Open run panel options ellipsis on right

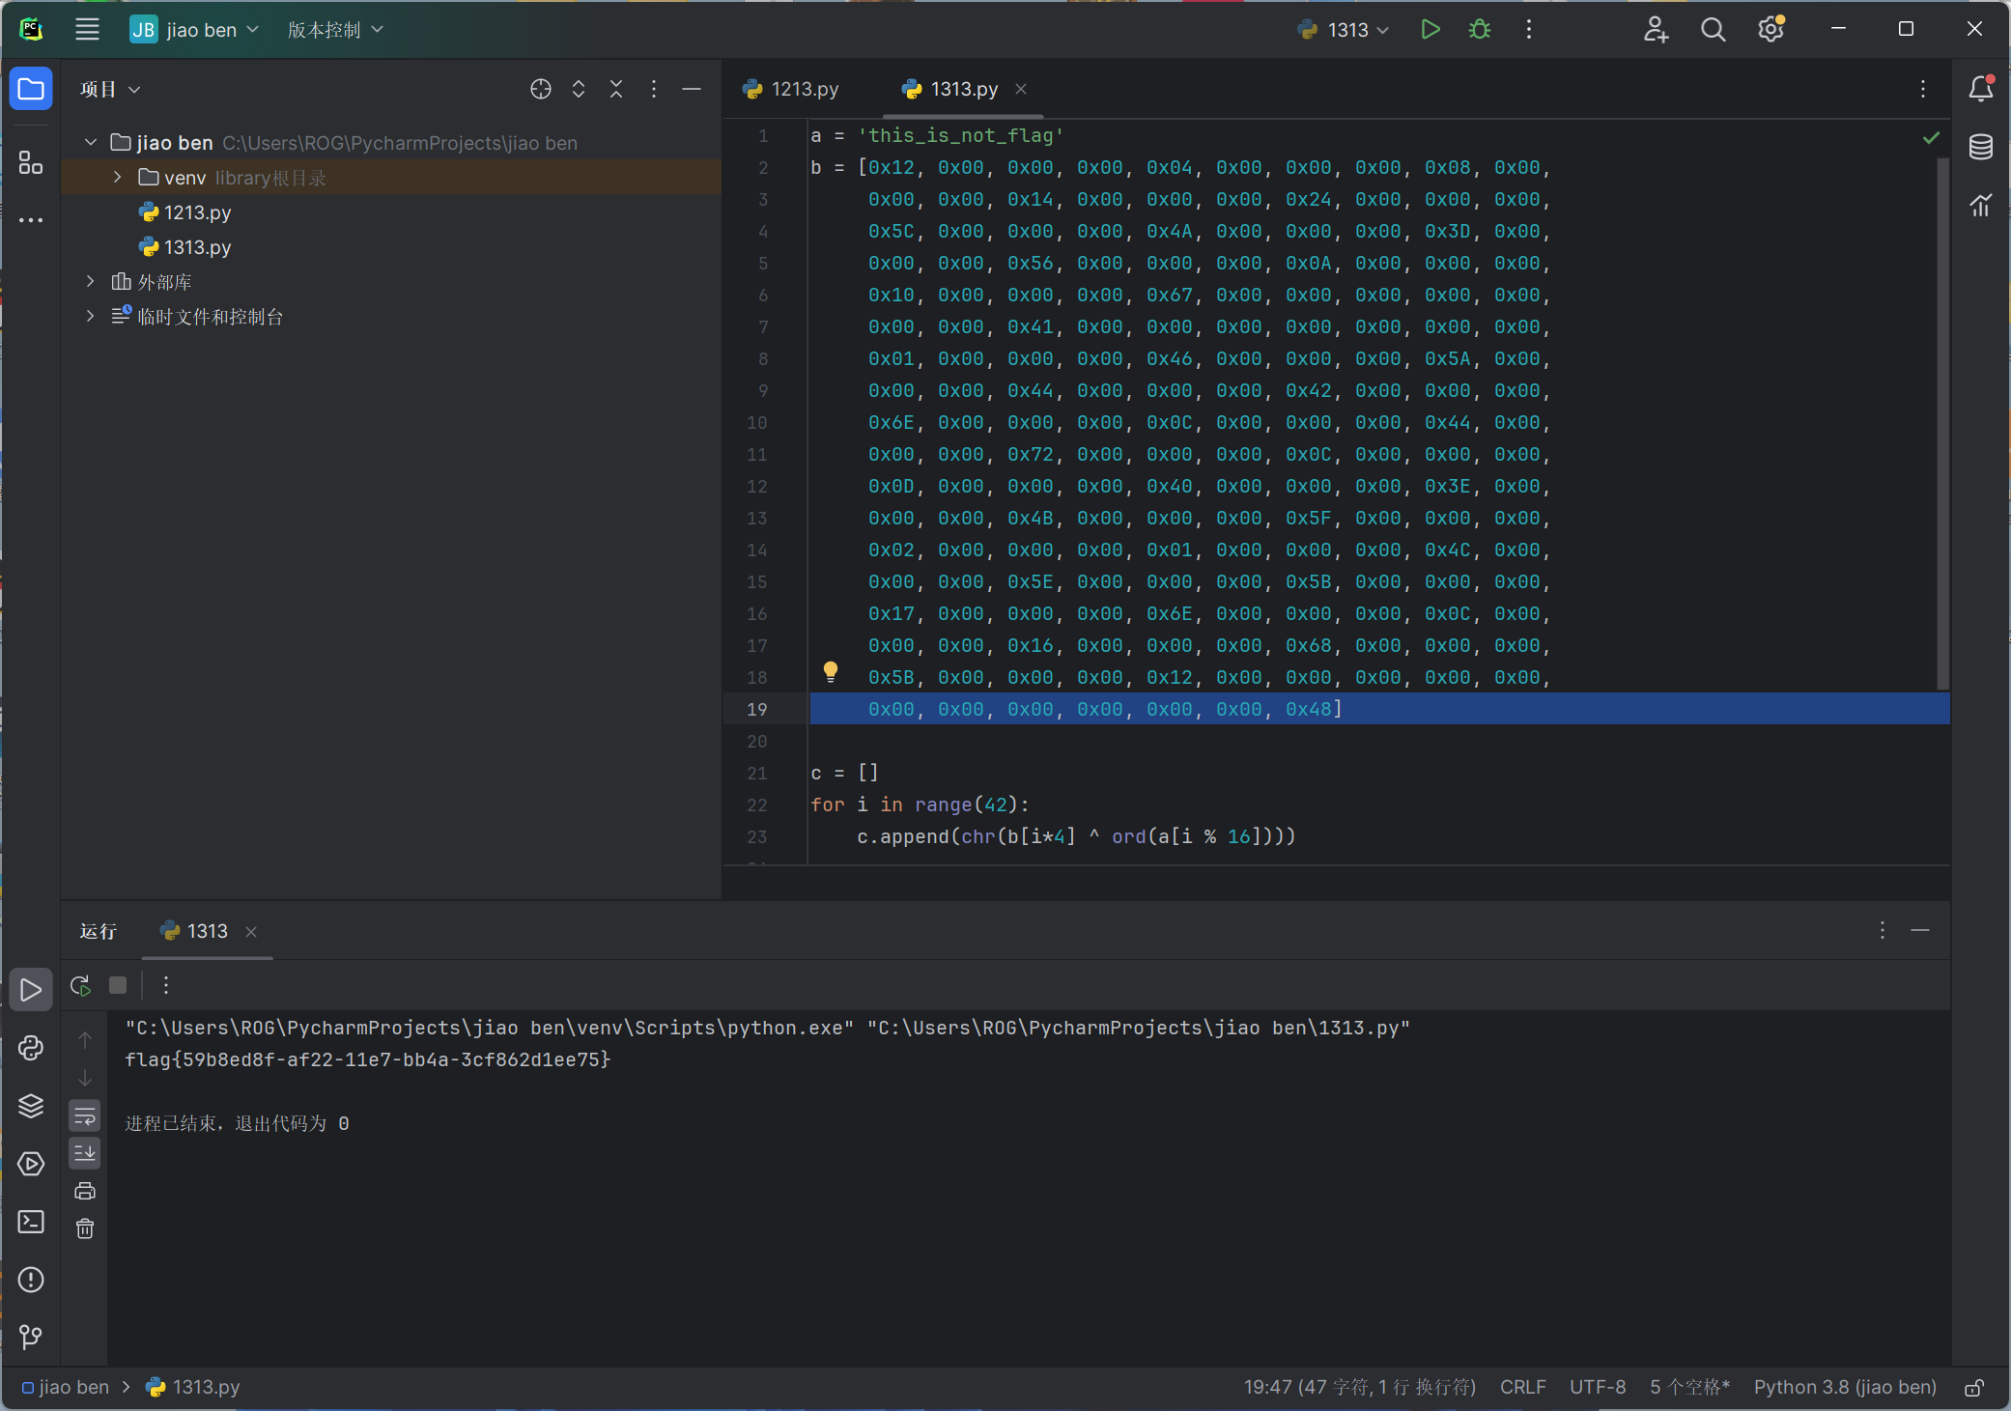click(x=1882, y=930)
